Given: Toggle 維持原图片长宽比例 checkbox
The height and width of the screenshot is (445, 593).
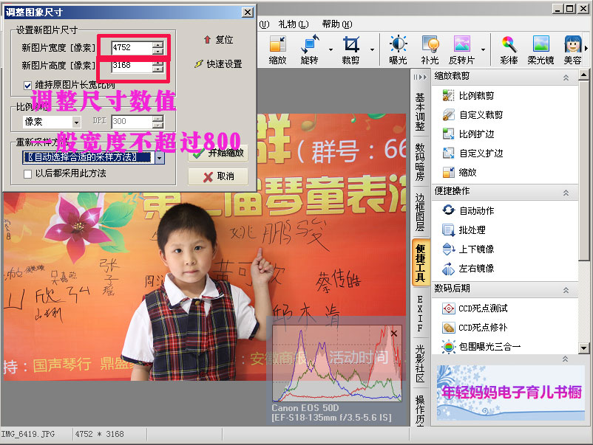Looking at the screenshot, I should (27, 86).
